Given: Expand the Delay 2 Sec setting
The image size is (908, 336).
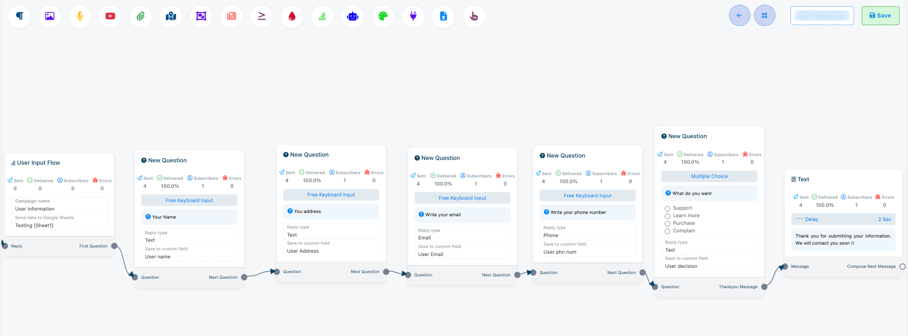Looking at the screenshot, I should 843,219.
